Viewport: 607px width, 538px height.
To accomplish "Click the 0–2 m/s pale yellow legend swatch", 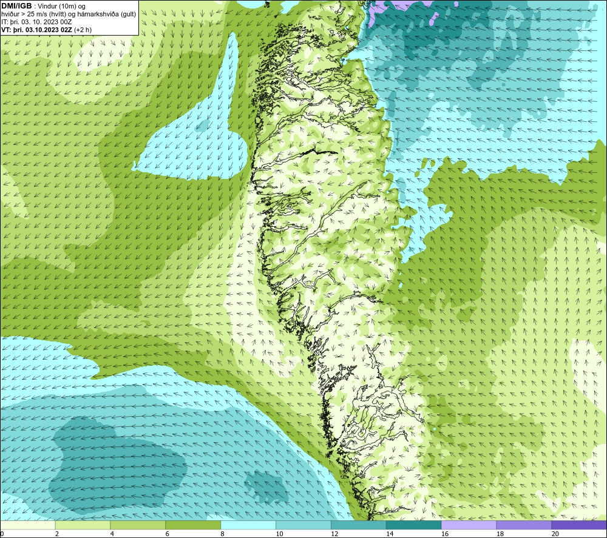I will [27, 525].
